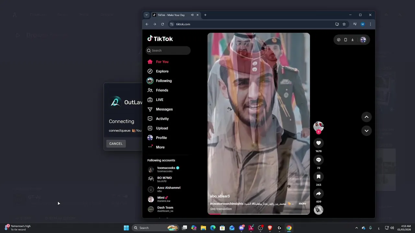Open a new Chrome tab
The image size is (415, 233).
(205, 15)
